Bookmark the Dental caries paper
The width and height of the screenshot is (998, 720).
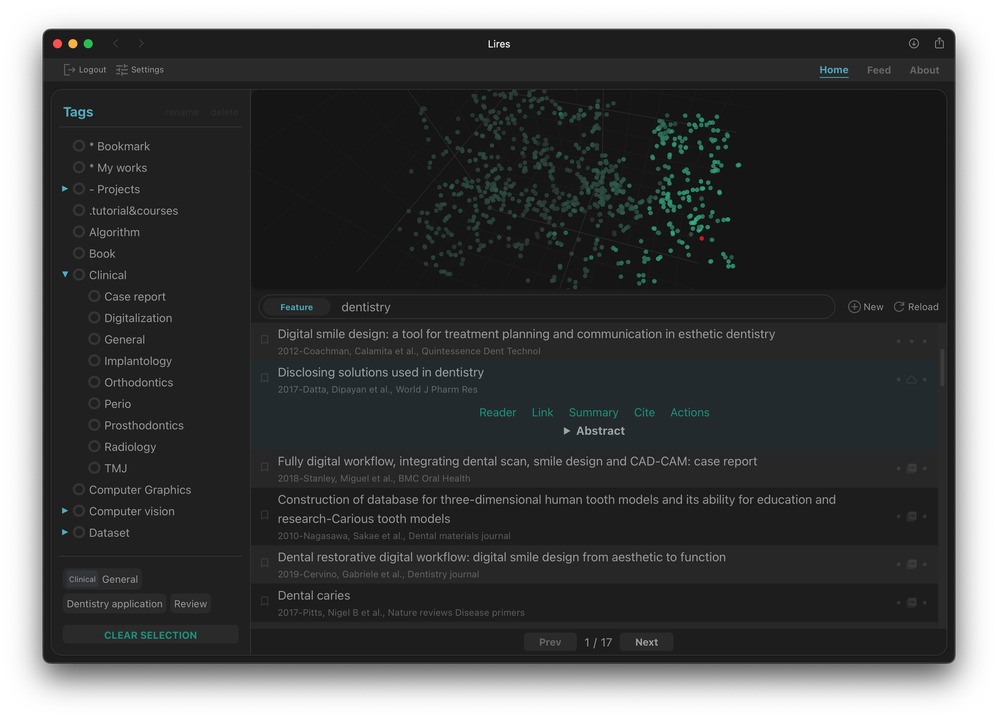[265, 601]
